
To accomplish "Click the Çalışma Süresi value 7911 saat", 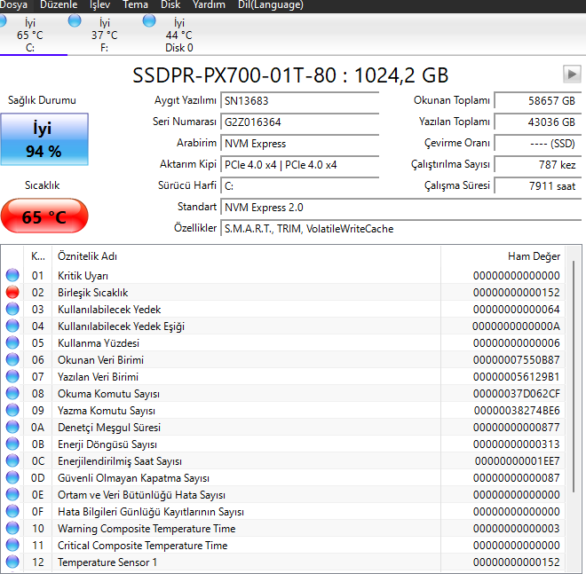I will (538, 186).
